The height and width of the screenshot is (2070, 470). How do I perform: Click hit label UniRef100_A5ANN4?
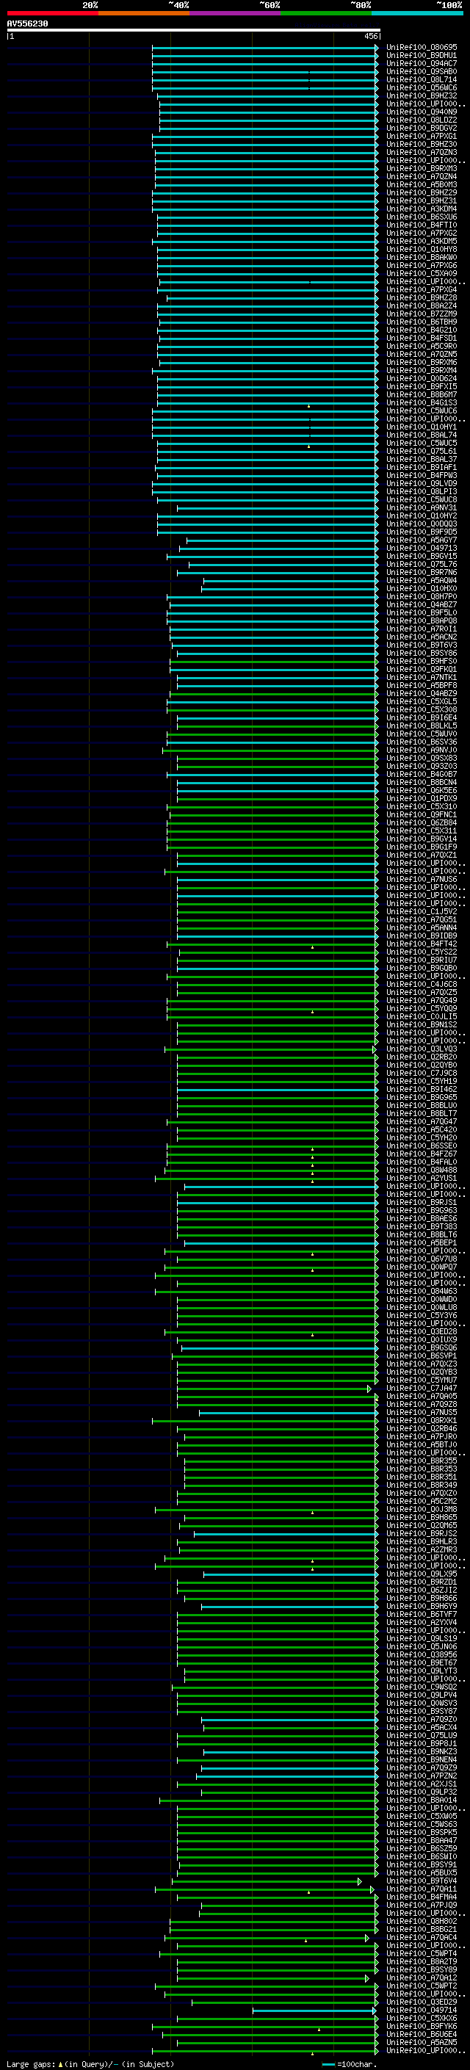coord(422,927)
